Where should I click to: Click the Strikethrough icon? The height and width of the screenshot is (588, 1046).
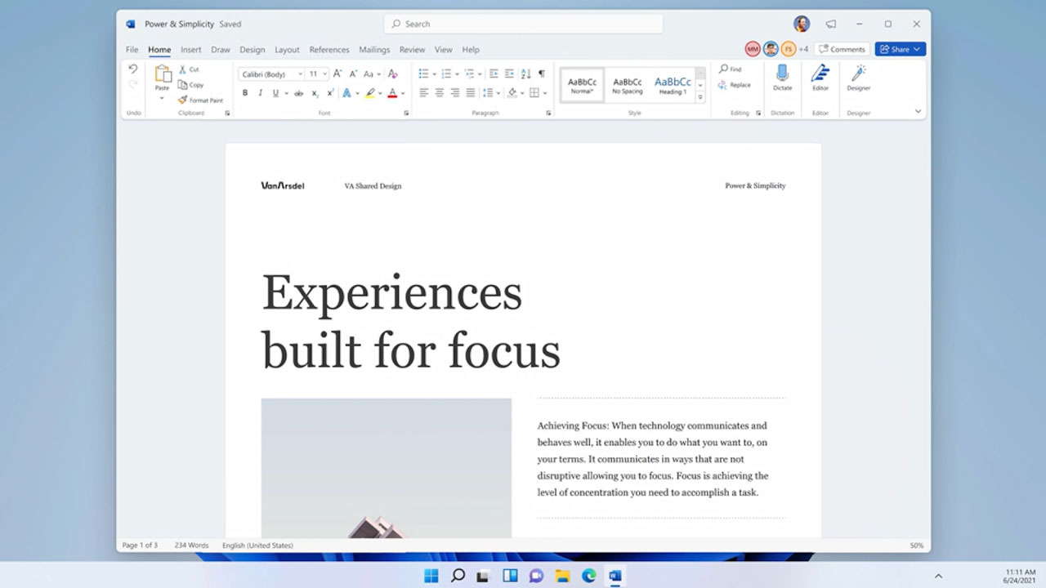[x=298, y=93]
